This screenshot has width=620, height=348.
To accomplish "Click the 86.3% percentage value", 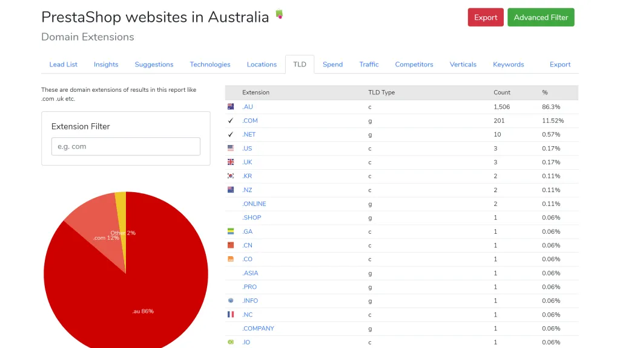I will tap(551, 107).
